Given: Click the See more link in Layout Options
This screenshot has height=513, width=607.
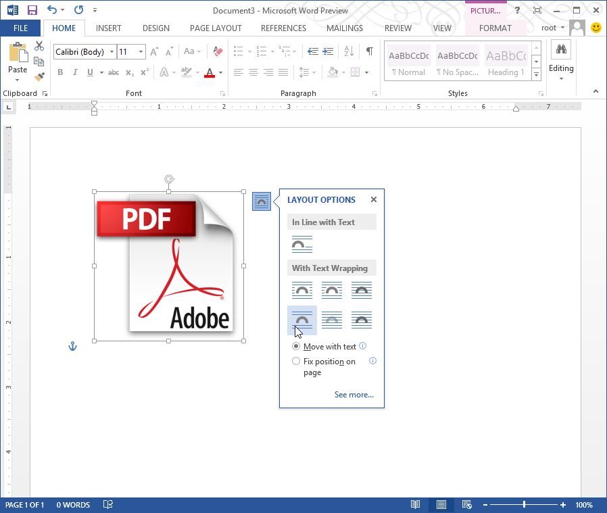Looking at the screenshot, I should (x=354, y=394).
